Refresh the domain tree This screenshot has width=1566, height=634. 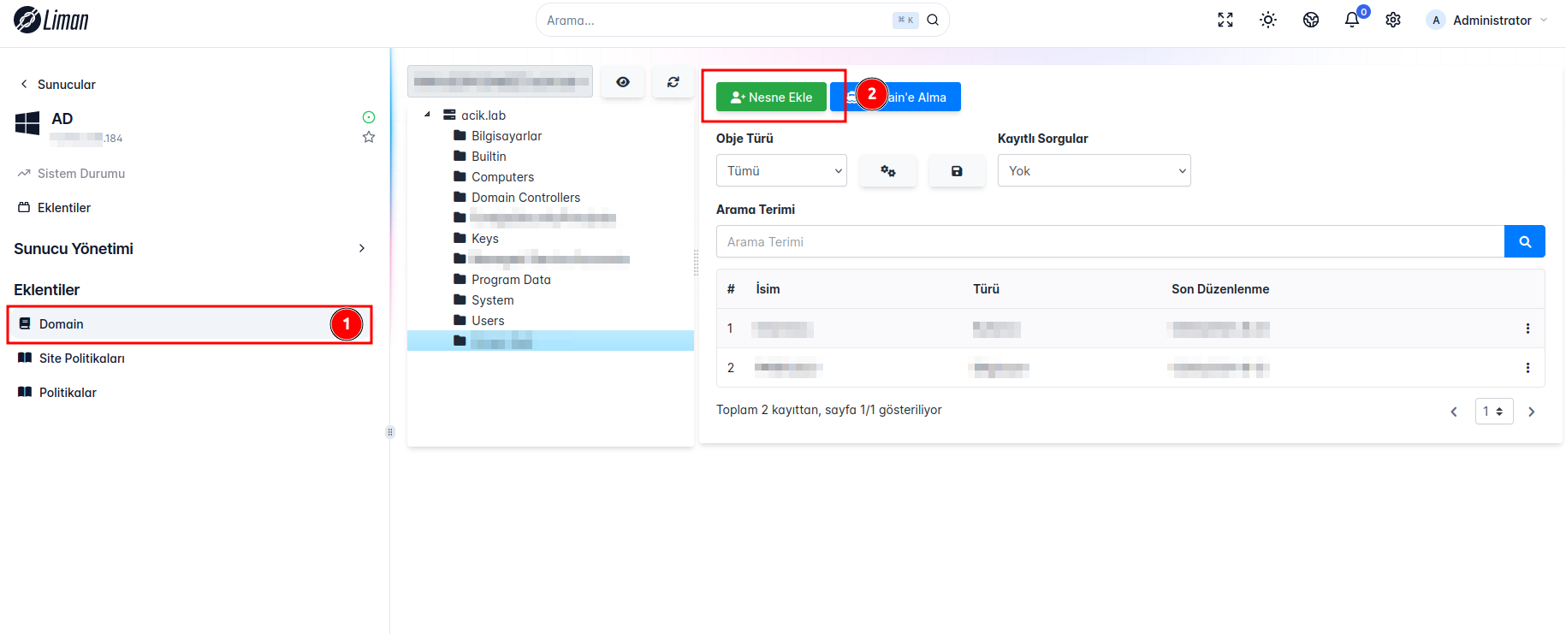pos(673,82)
